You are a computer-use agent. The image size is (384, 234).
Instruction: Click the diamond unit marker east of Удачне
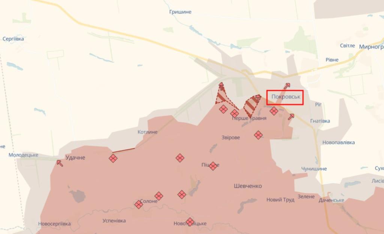[113, 158]
